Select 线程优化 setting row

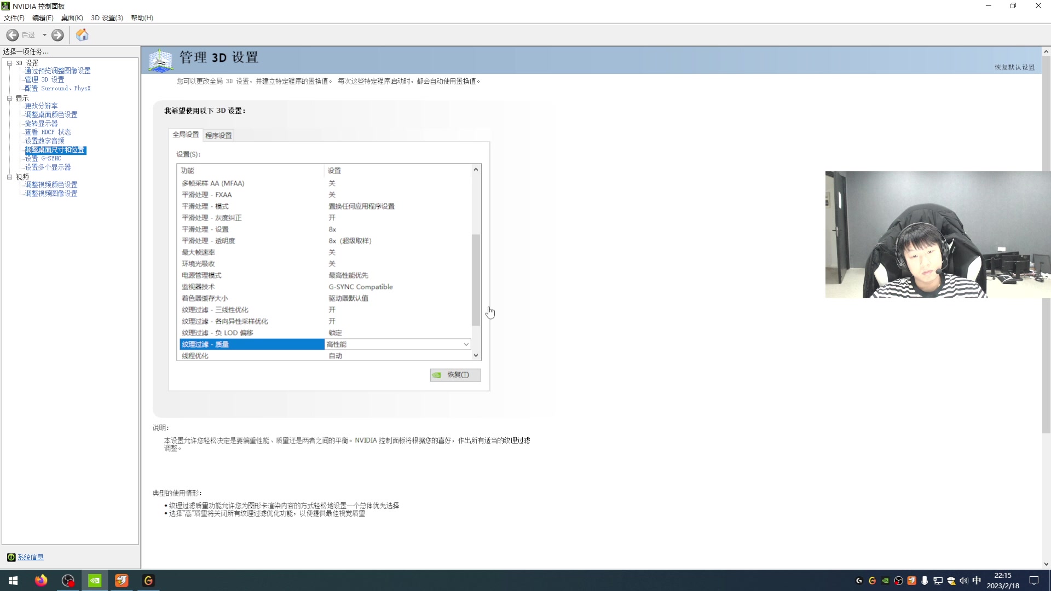tap(325, 356)
